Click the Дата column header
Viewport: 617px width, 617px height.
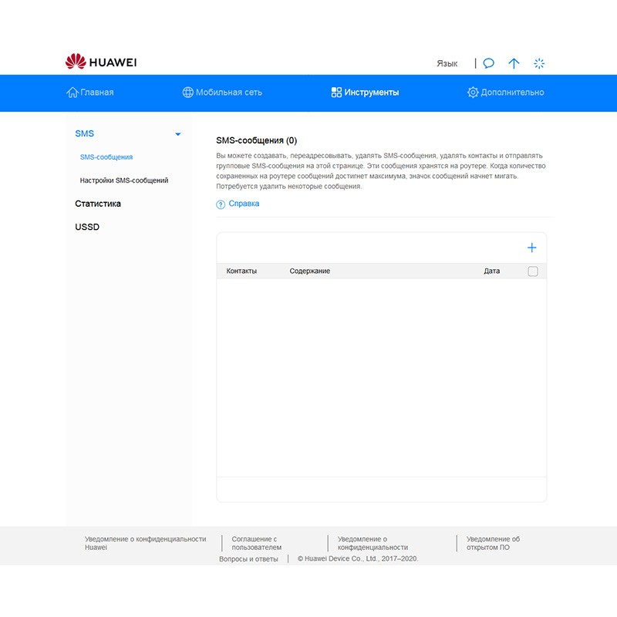491,271
